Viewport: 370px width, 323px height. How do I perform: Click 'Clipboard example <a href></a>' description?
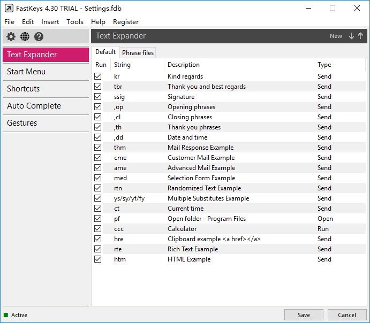point(214,239)
